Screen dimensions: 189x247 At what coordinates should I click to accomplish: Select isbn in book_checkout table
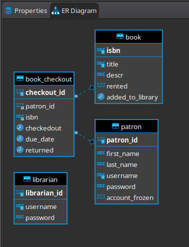(x=44, y=117)
